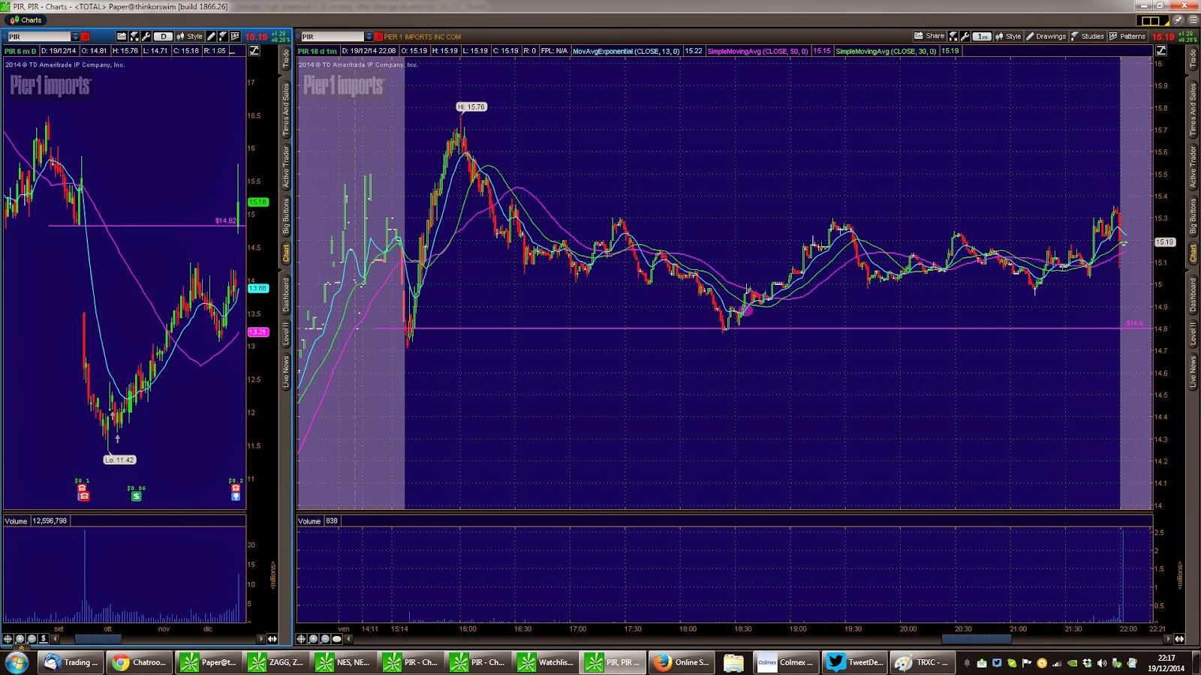Viewport: 1201px width, 675px height.
Task: Click Share icon on left chart
Action: point(122,36)
